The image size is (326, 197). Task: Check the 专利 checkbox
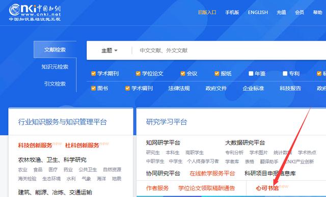point(285,73)
